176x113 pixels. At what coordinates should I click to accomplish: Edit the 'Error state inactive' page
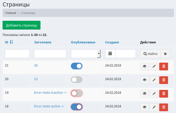(x=154, y=94)
